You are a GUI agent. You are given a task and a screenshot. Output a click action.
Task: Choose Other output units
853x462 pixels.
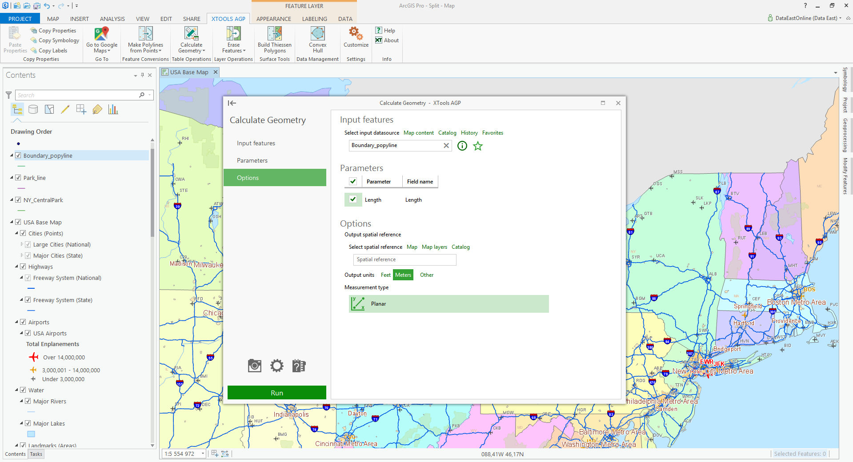click(x=427, y=275)
